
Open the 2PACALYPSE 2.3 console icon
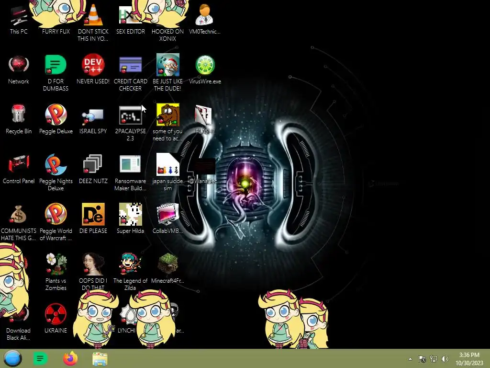[130, 115]
